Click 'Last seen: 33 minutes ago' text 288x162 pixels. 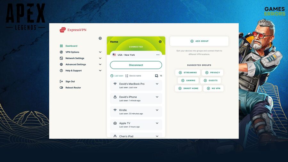point(131,114)
